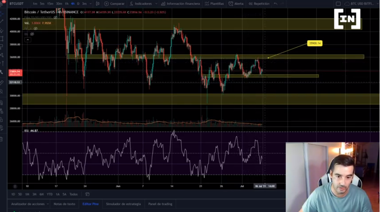380x212 pixels.
Task: Select the trend line drawing tool
Action: [x=2, y=22]
